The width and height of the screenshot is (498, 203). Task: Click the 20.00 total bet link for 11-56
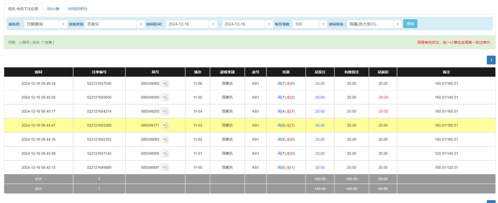coord(320,84)
